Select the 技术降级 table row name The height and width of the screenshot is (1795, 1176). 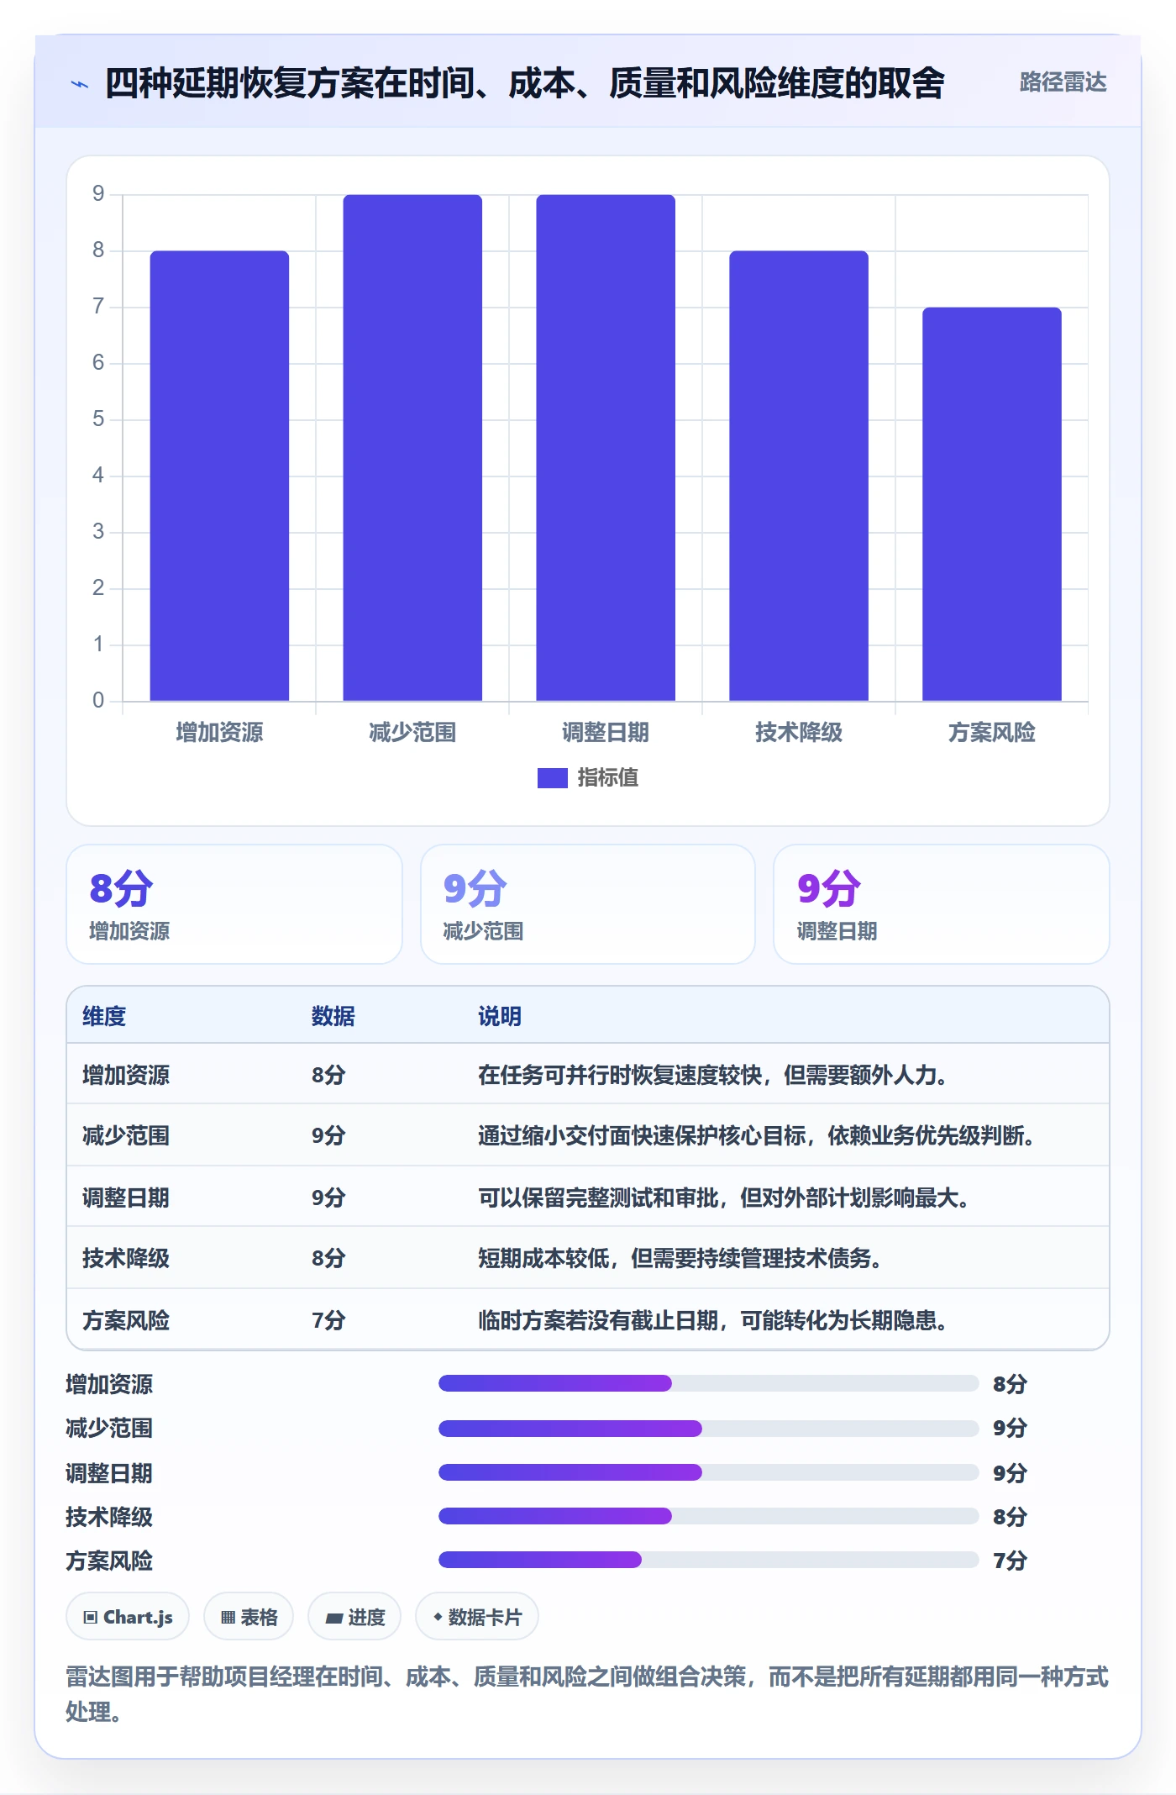126,1258
